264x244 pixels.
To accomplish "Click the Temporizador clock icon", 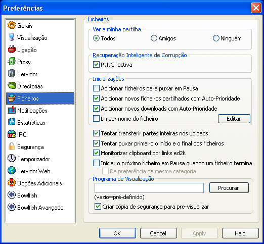I will (12, 159).
